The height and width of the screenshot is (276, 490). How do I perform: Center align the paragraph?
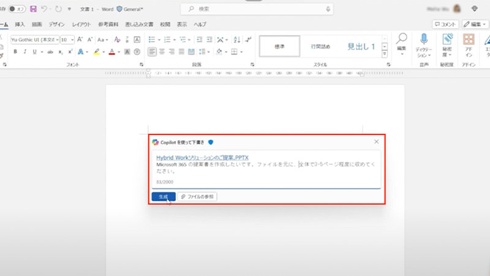coord(162,52)
